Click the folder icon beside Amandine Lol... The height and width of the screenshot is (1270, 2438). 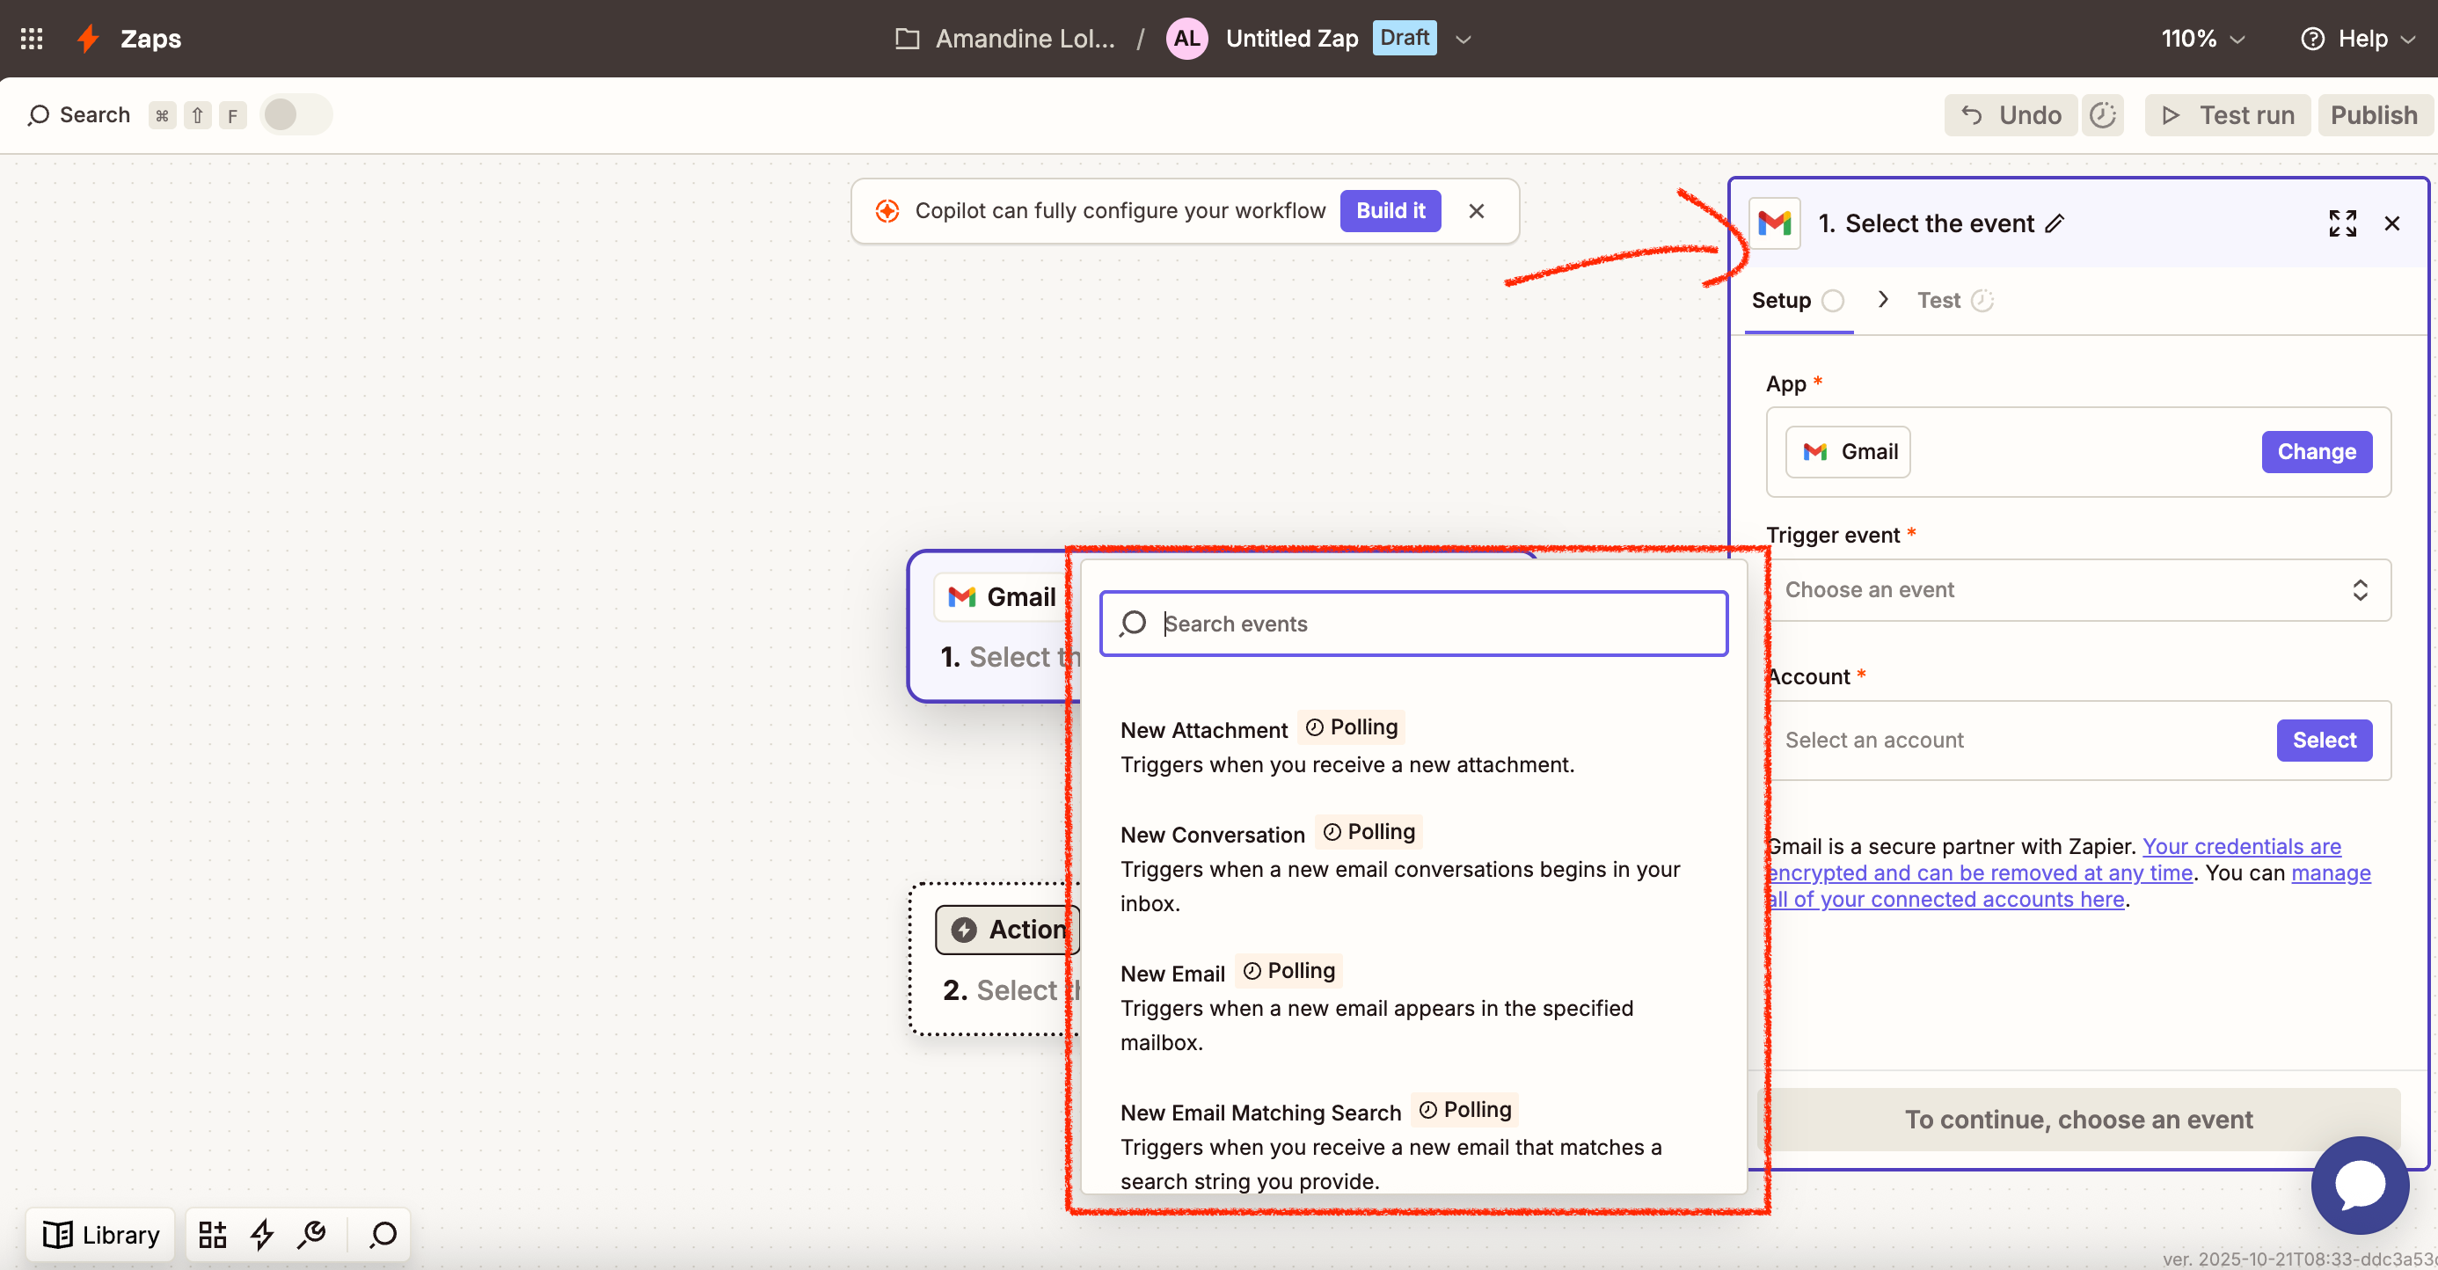coord(907,39)
